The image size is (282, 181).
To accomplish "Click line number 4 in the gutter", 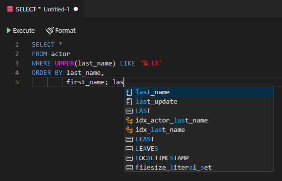I will [x=17, y=73].
